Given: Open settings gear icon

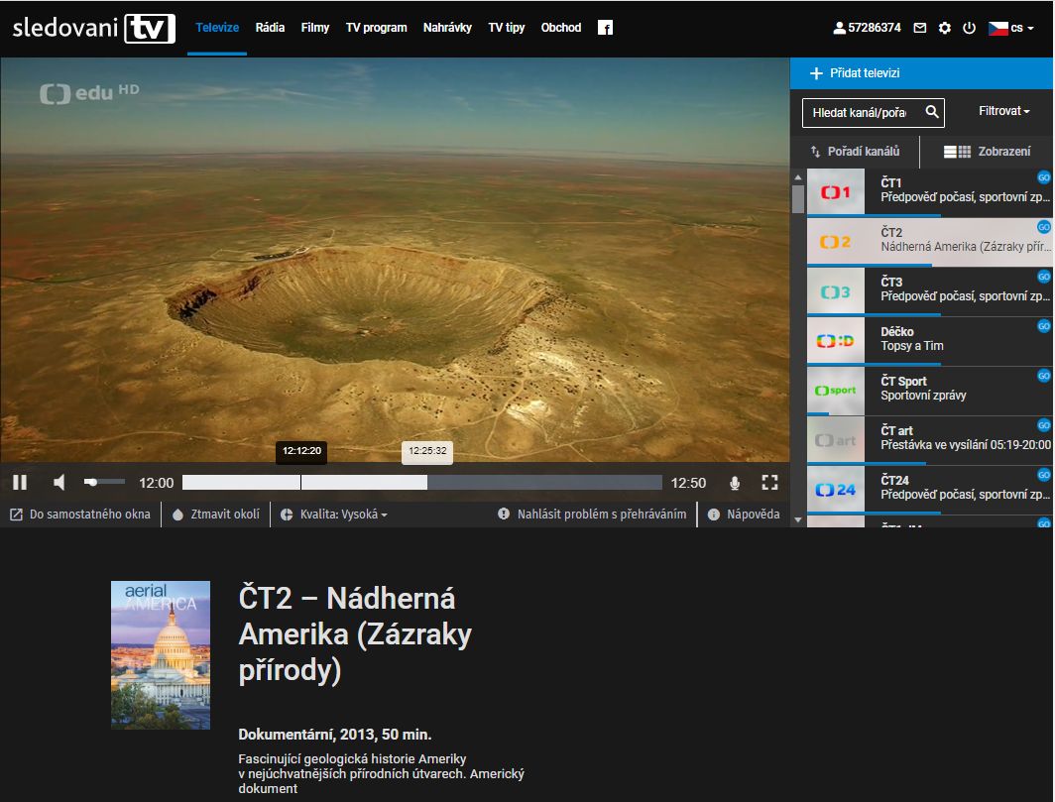Looking at the screenshot, I should pyautogui.click(x=945, y=28).
